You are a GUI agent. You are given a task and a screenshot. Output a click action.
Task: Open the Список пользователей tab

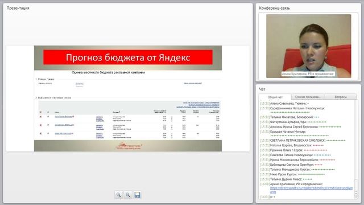coord(308,97)
